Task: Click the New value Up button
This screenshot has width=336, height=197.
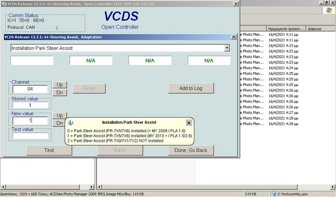Action: [60, 116]
